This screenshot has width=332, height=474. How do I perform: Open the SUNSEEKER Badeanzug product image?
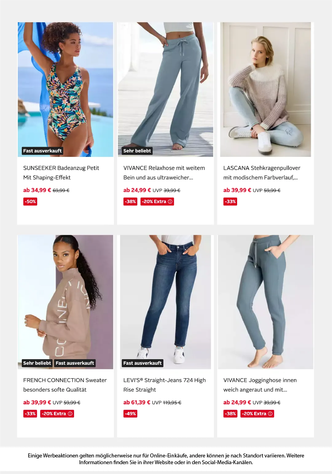[x=65, y=89]
